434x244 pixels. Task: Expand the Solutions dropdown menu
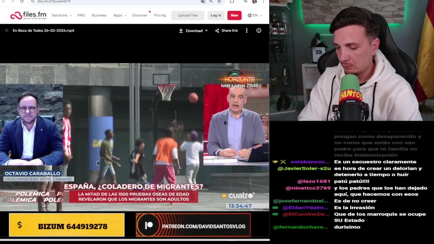[x=61, y=15]
